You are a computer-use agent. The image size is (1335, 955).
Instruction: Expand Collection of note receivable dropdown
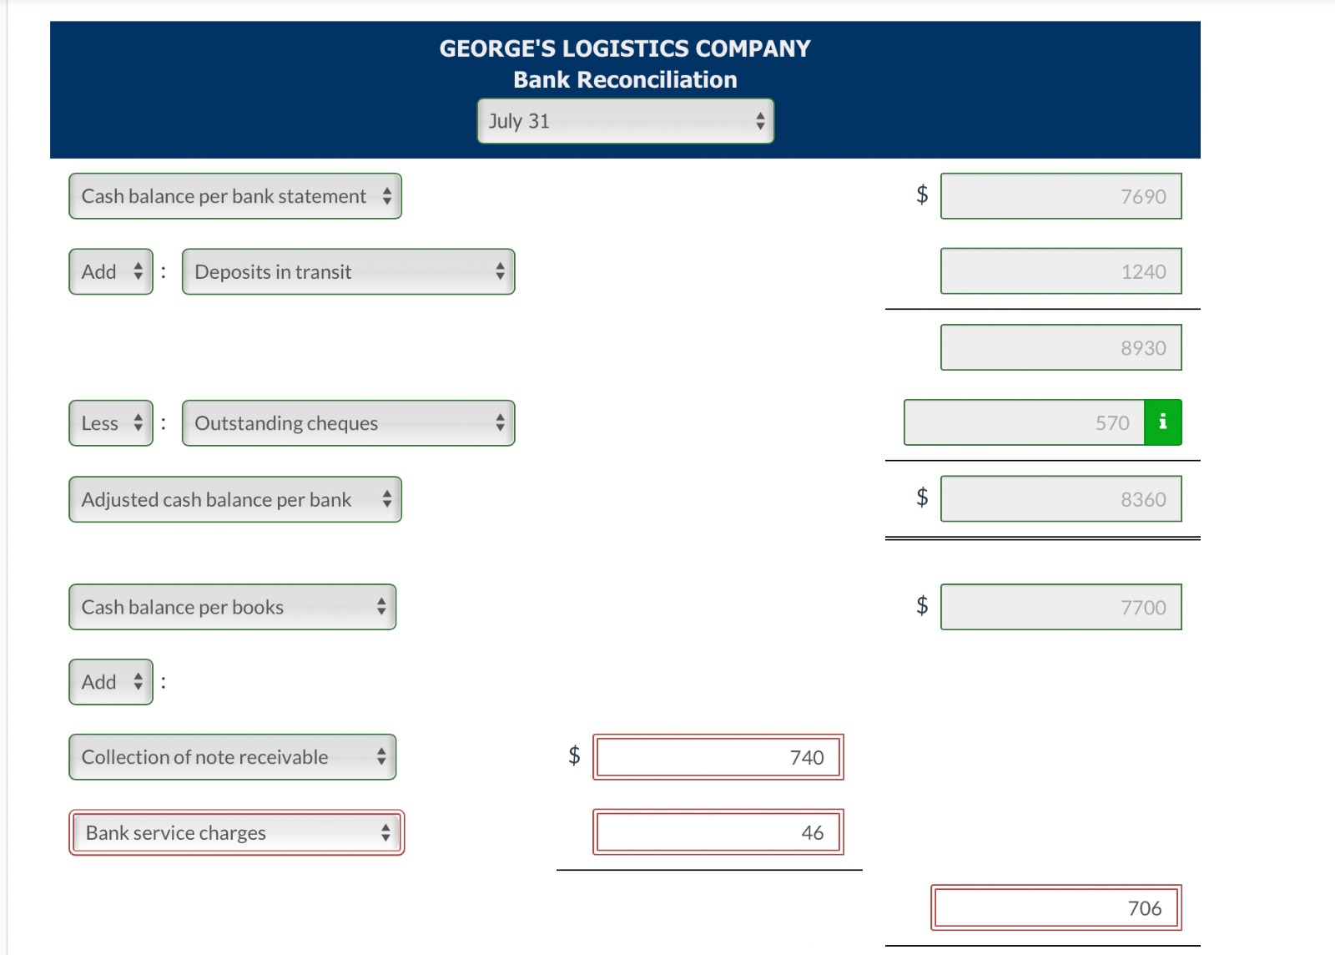click(x=232, y=757)
